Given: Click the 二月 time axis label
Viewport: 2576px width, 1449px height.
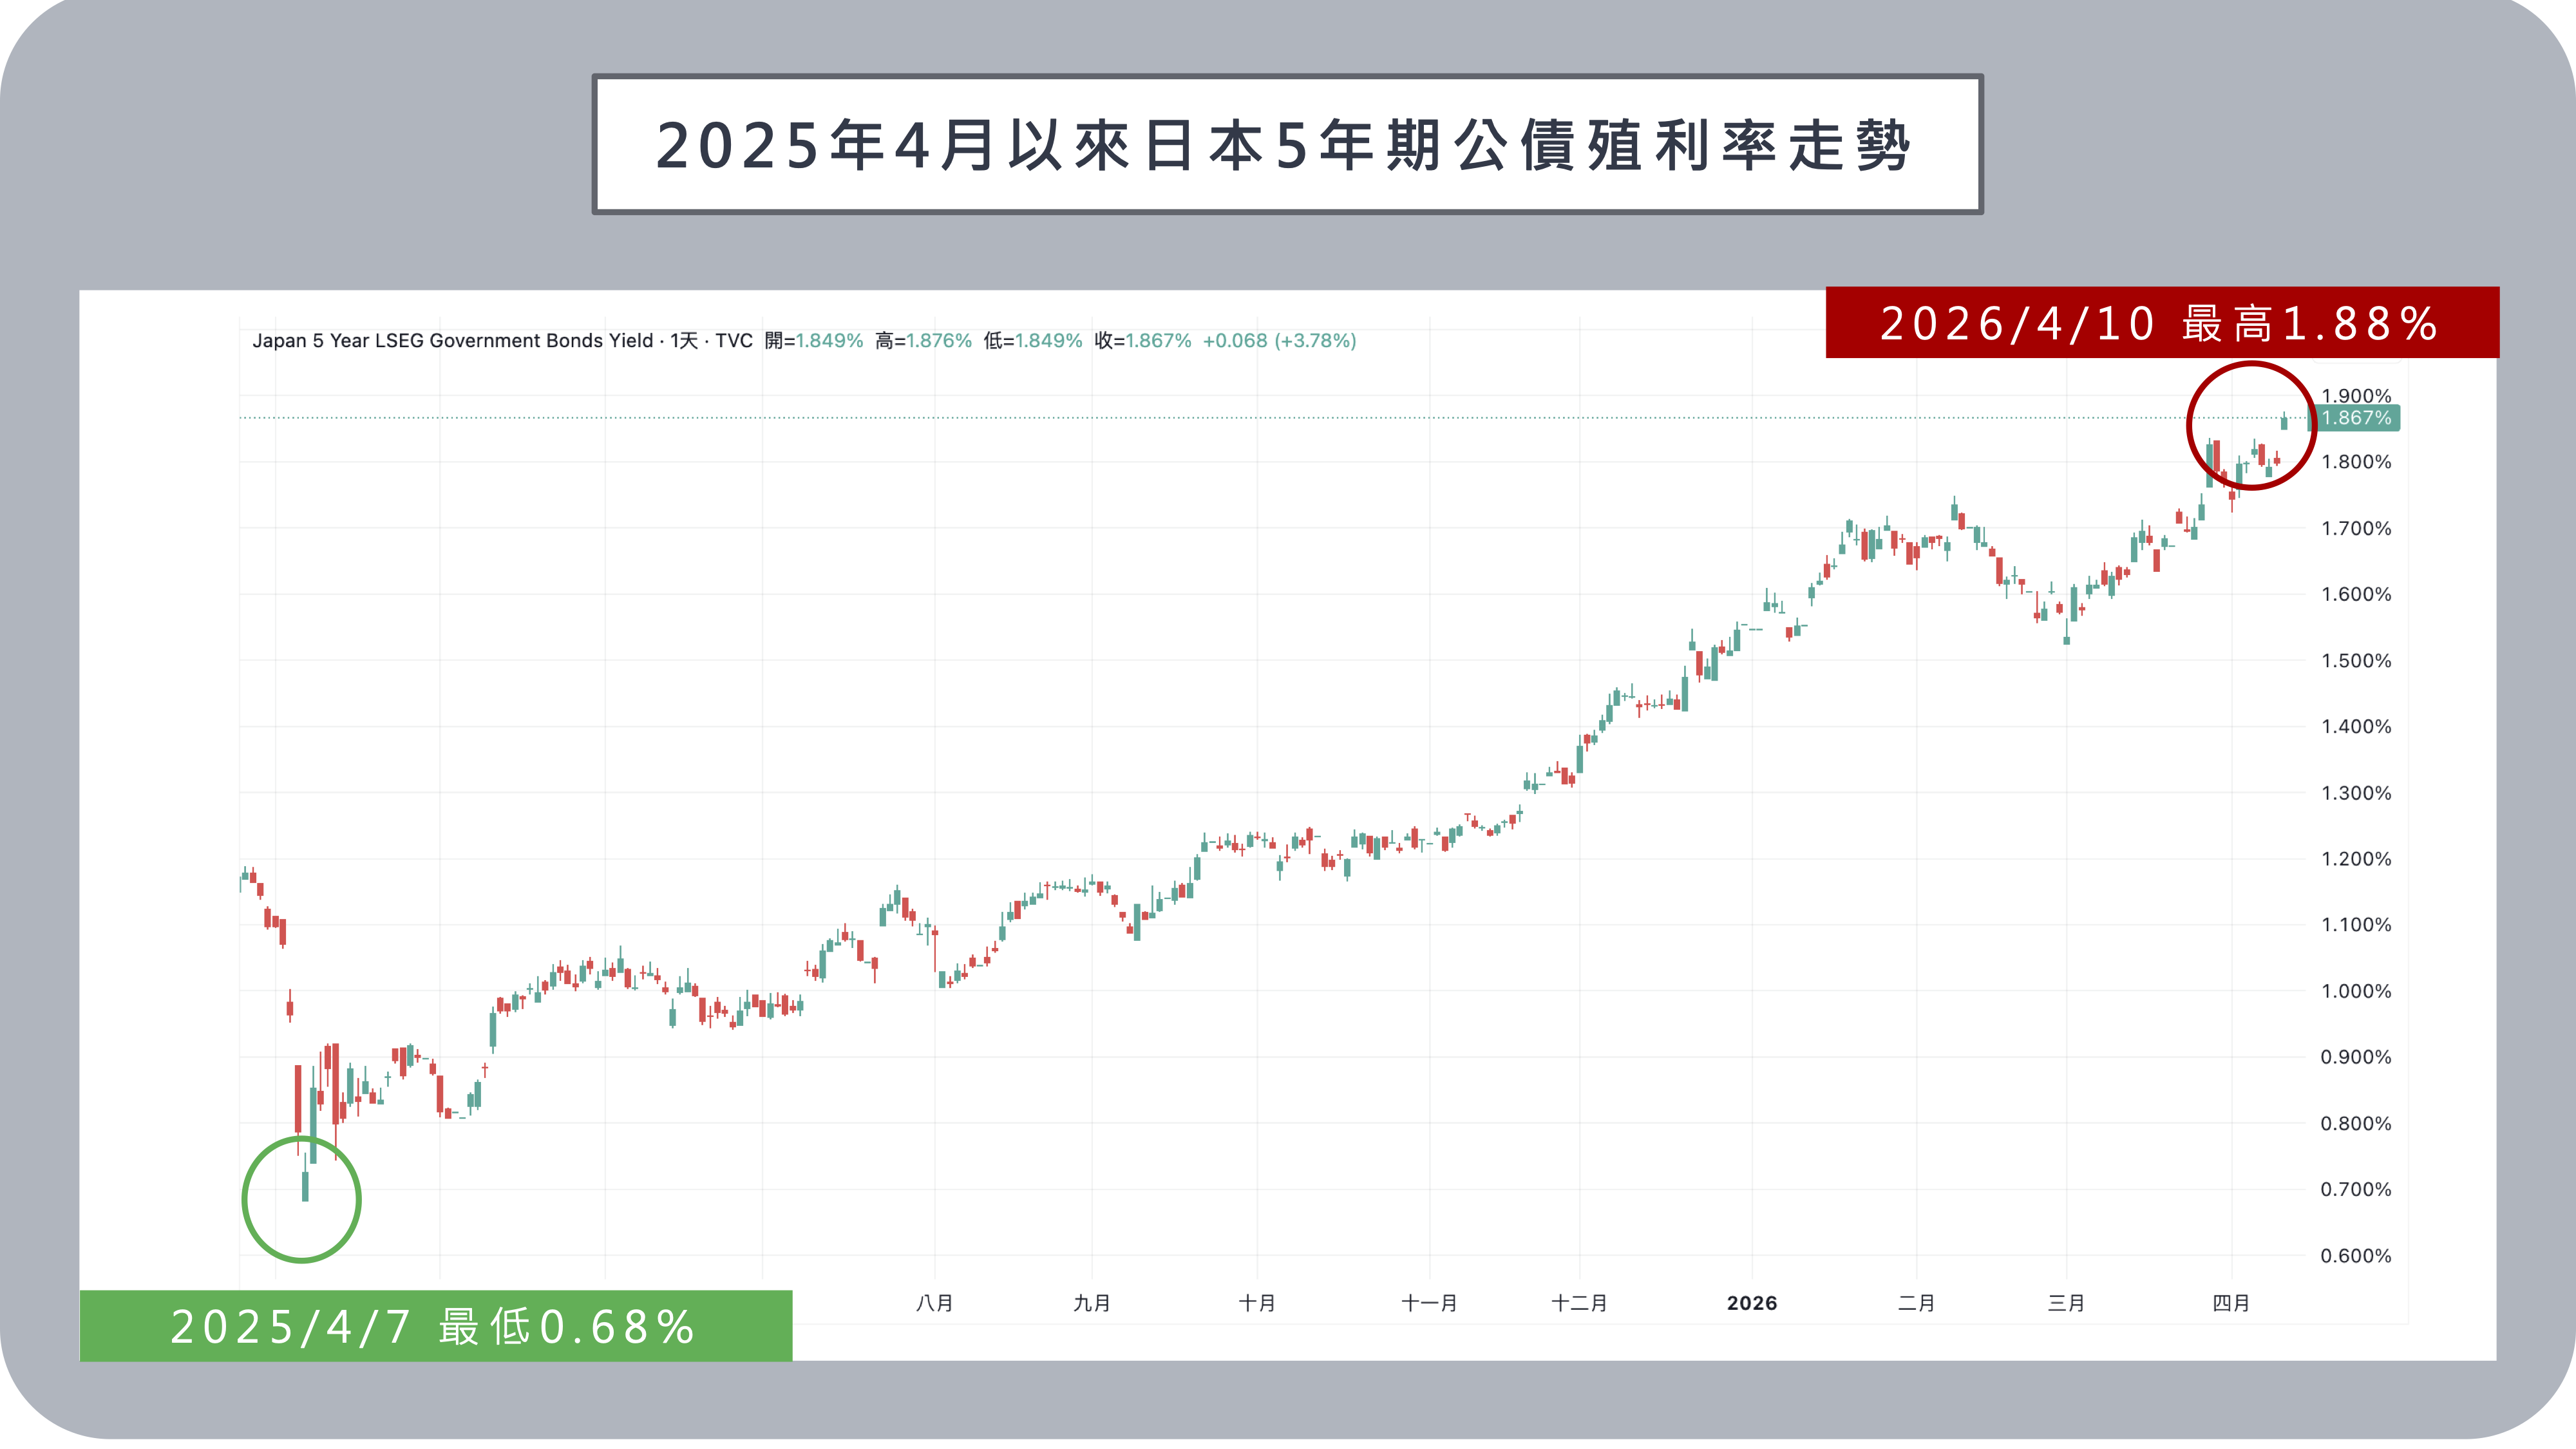Looking at the screenshot, I should click(x=1916, y=1303).
